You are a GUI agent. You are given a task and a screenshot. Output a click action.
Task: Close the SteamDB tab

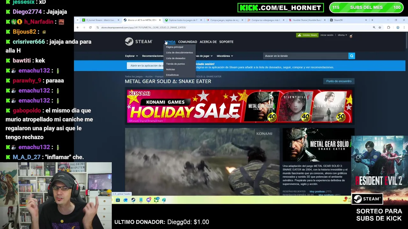tap(366, 20)
